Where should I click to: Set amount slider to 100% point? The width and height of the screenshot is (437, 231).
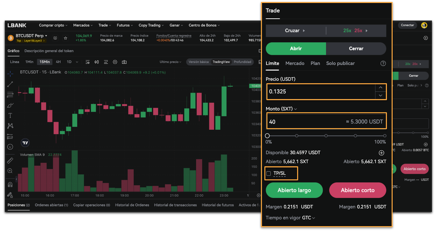(x=385, y=136)
